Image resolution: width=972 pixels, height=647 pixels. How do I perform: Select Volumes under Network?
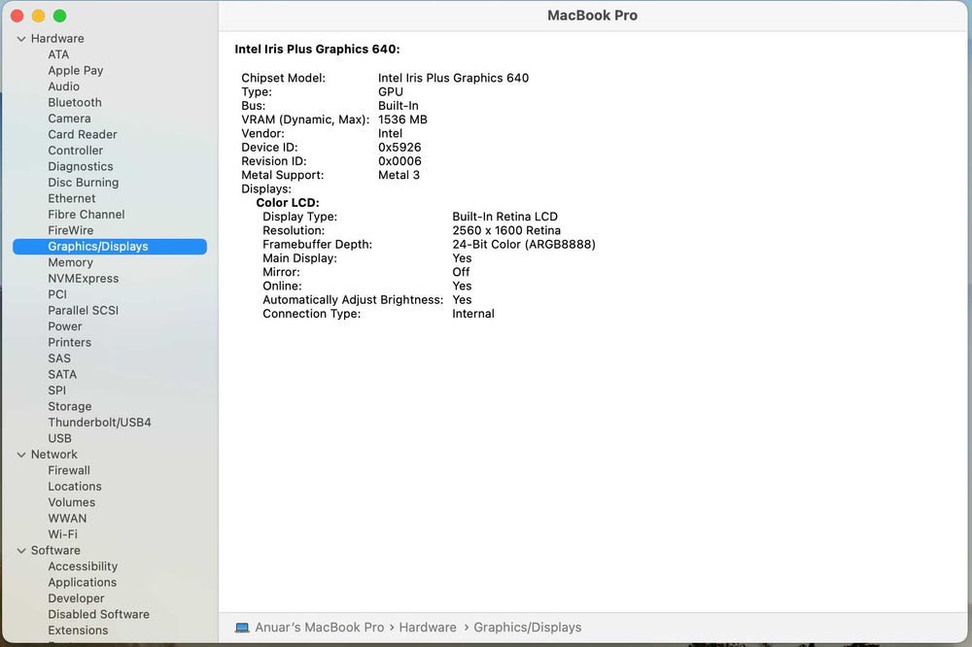click(x=72, y=502)
